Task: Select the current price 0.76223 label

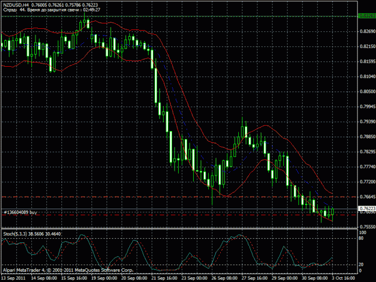Action: tap(367, 209)
